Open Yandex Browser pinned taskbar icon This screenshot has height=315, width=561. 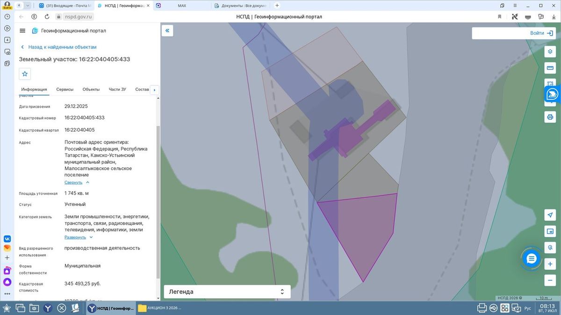(48, 308)
